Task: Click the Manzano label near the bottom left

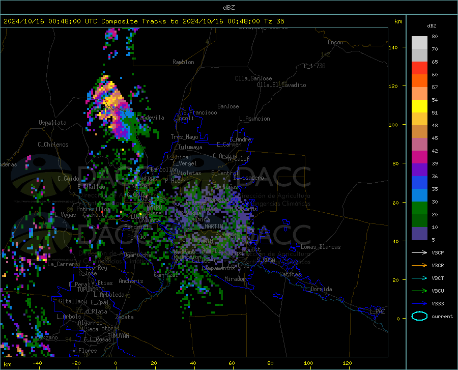Action: click(x=47, y=337)
